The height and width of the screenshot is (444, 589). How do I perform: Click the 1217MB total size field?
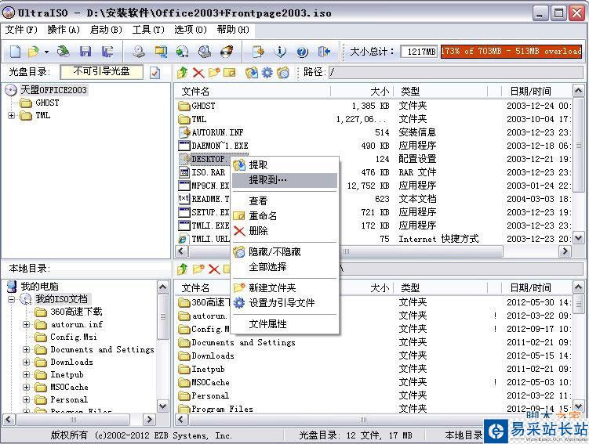click(x=419, y=52)
